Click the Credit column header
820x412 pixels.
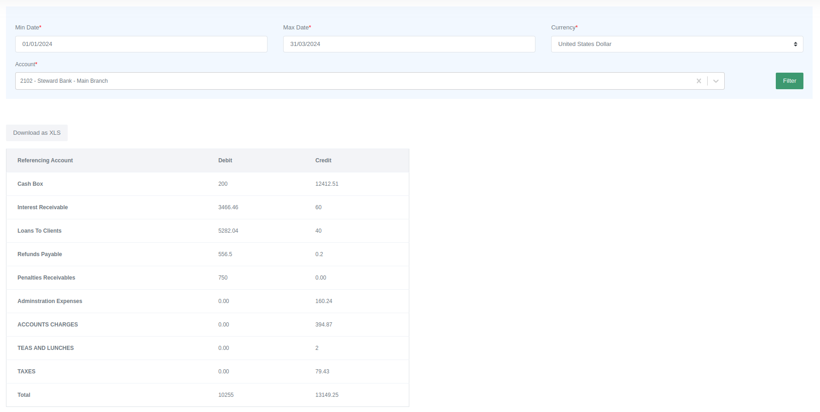[x=323, y=160]
